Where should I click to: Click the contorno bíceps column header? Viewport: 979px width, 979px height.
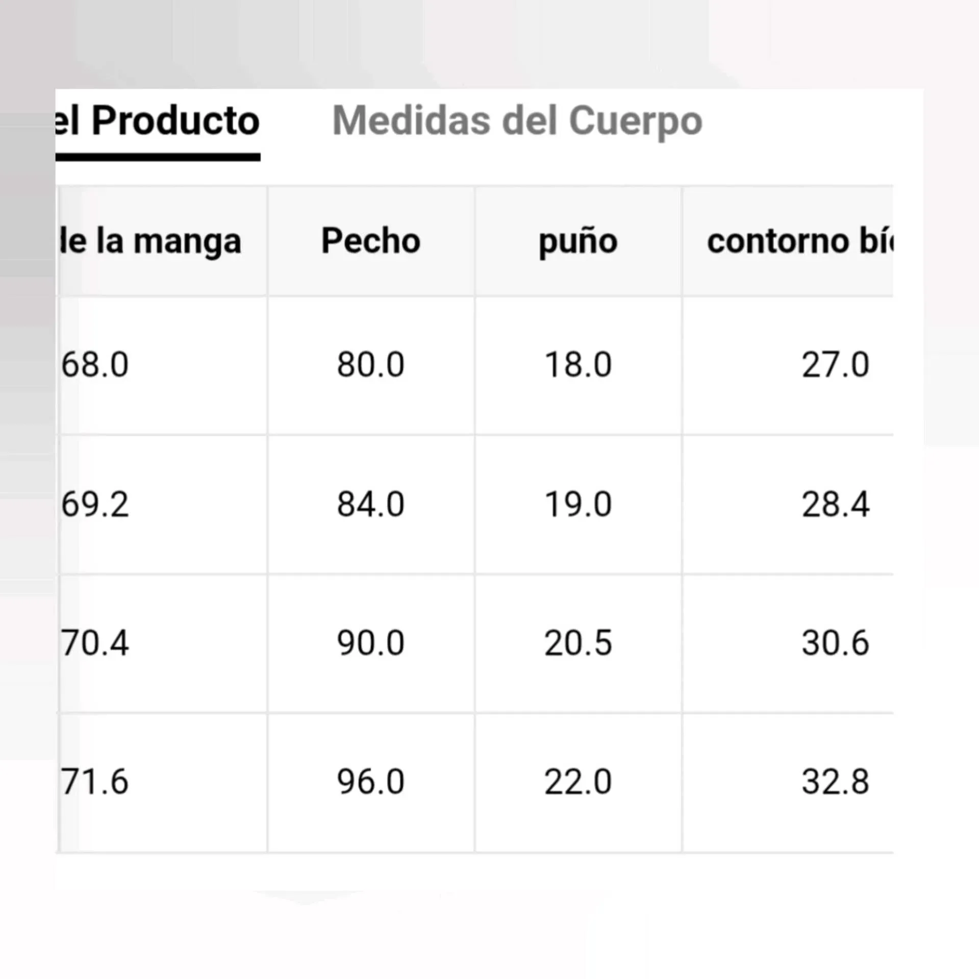[x=799, y=241]
